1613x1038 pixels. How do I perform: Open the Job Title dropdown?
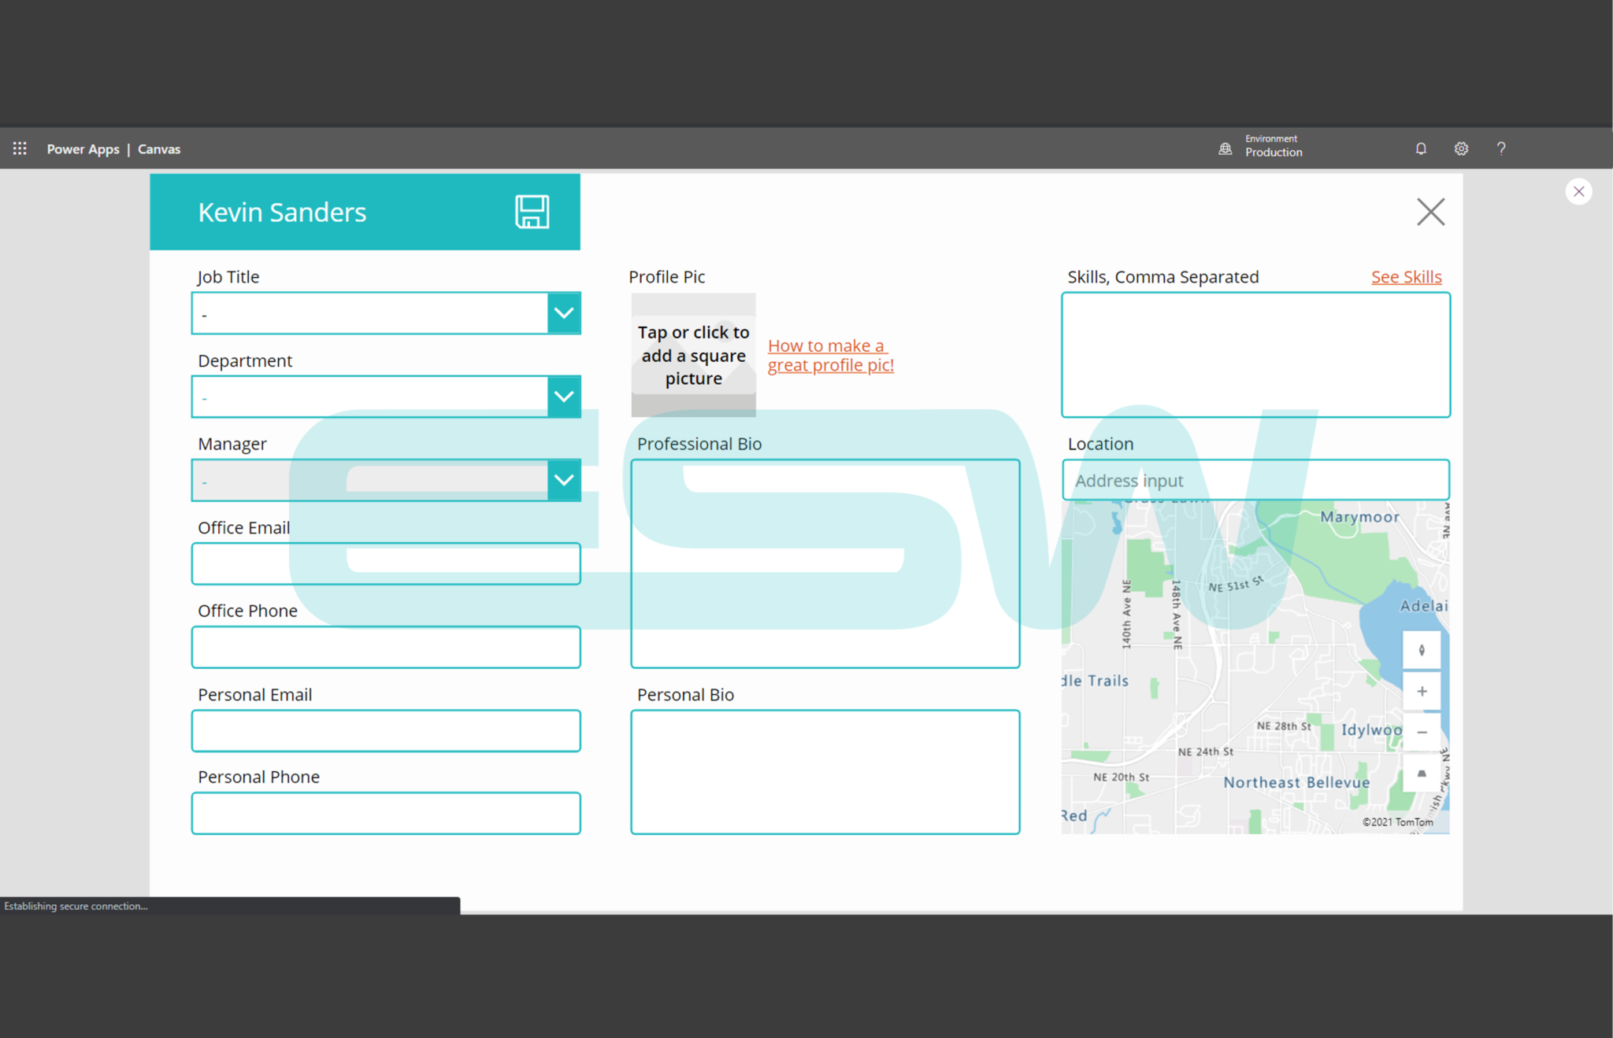[x=563, y=312]
